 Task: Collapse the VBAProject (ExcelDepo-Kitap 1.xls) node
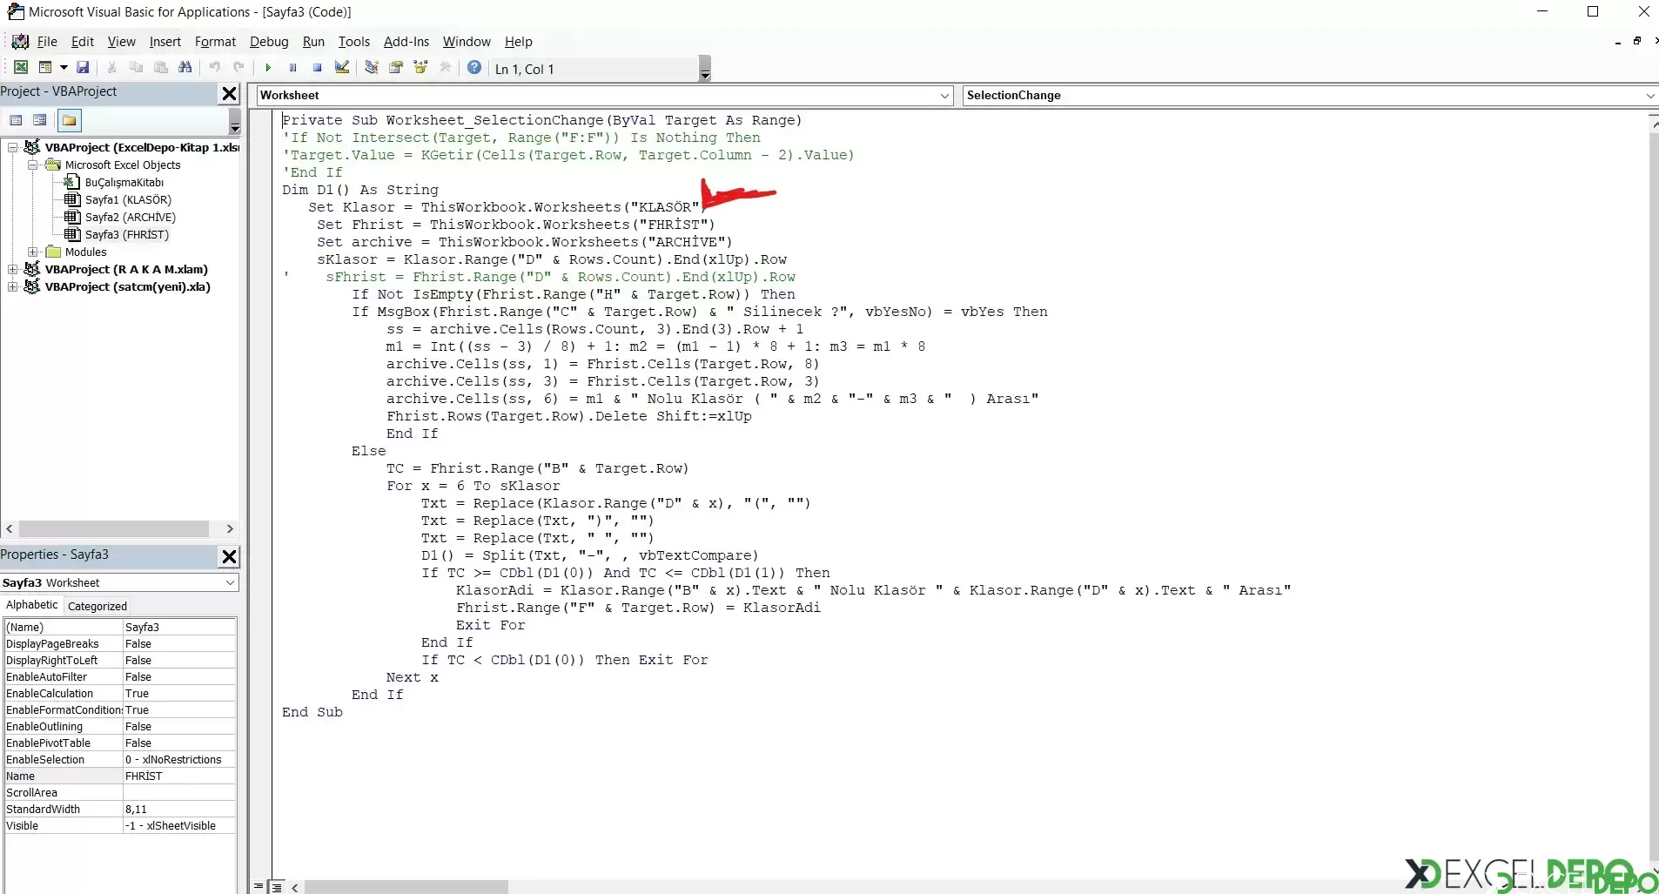(x=12, y=148)
